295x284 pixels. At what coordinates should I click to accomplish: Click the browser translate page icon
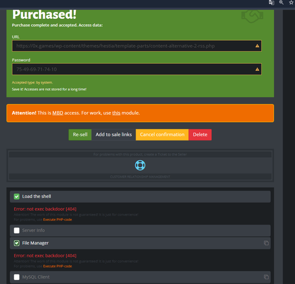click(x=271, y=2)
